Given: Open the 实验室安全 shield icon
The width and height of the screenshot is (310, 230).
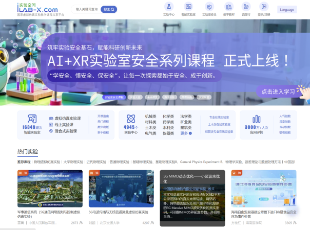Looking at the screenshot, I should coord(209,7).
